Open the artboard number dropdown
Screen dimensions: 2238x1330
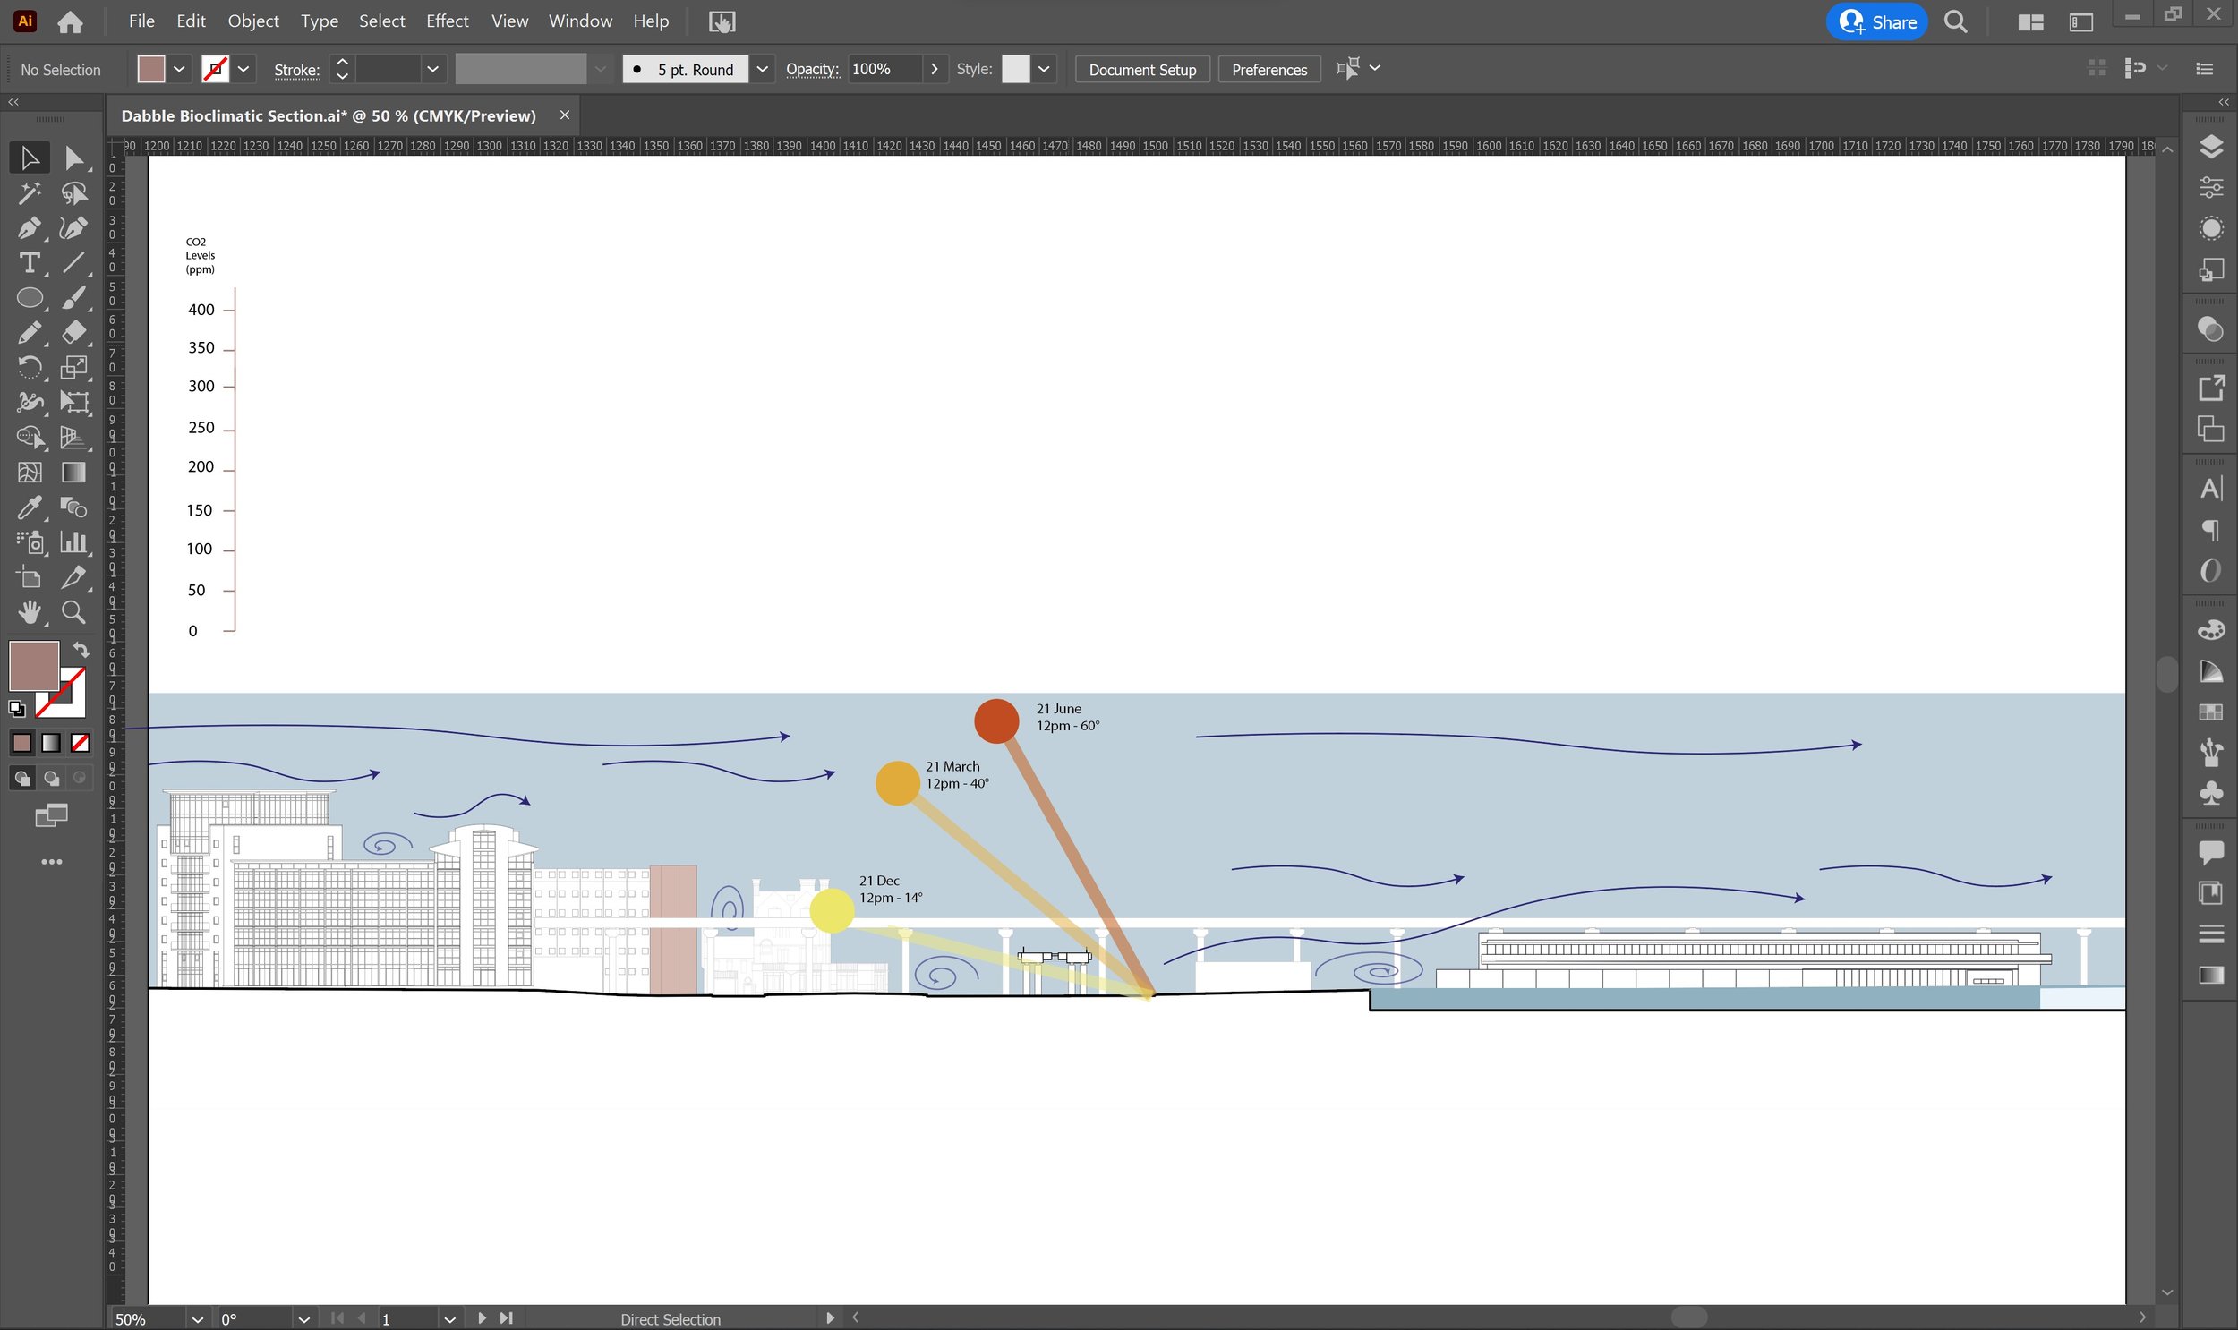click(450, 1319)
